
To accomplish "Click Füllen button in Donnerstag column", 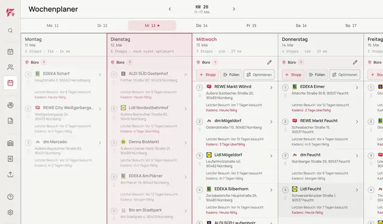I will [x=317, y=75].
